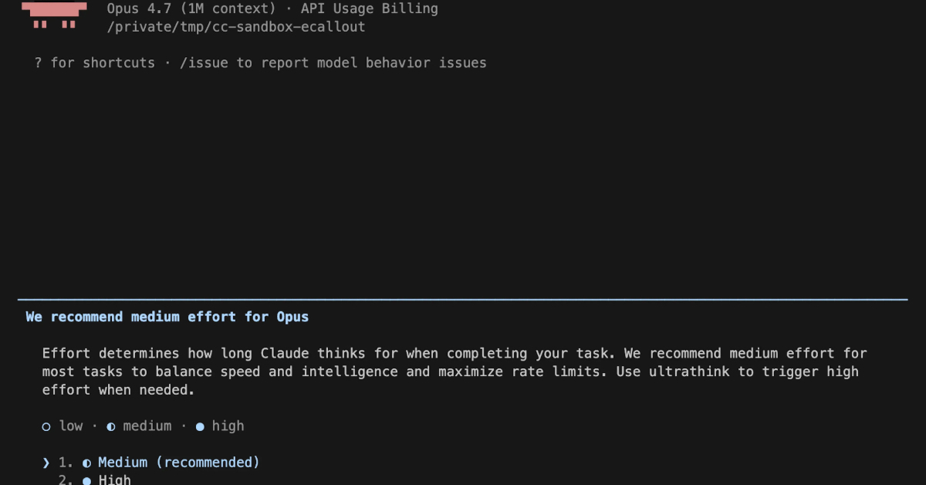The image size is (926, 485).
Task: Click the ❯ selection pointer arrow
Action: [46, 463]
